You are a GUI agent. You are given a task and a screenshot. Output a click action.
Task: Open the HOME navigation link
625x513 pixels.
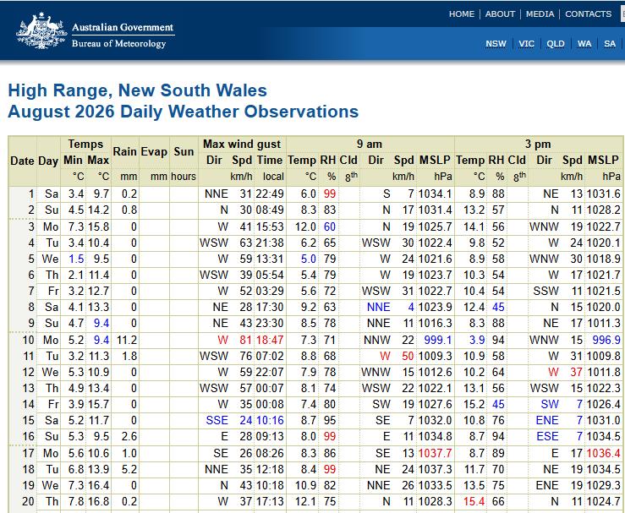[x=462, y=14]
